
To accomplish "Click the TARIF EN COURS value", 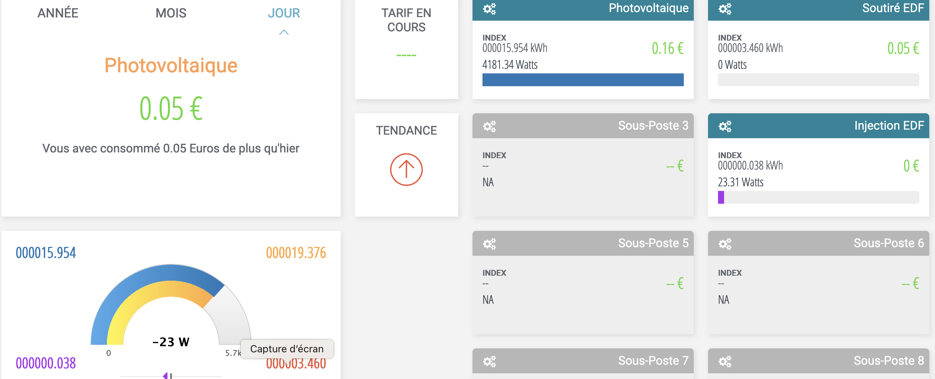I will (x=406, y=55).
